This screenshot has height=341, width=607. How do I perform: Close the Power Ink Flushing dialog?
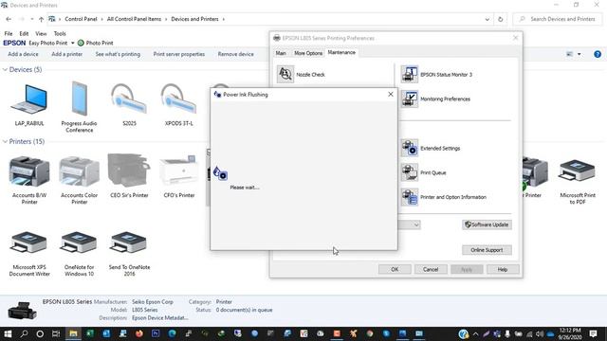391,95
